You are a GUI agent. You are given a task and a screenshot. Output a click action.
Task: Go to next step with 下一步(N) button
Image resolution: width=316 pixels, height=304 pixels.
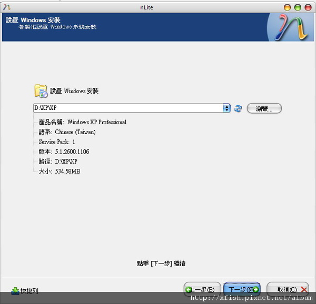[x=242, y=289]
